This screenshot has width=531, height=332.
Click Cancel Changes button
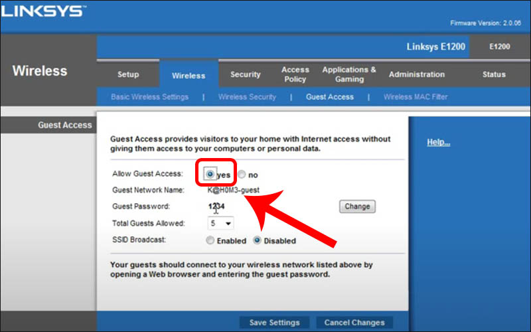tap(354, 323)
